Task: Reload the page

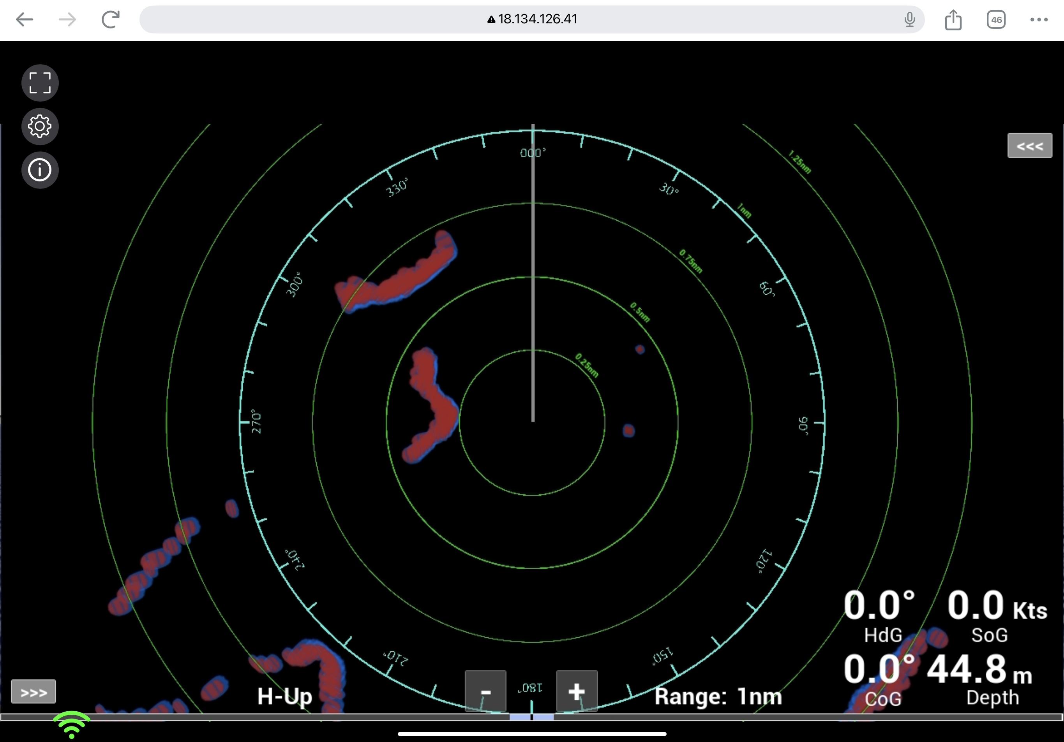Action: pyautogui.click(x=110, y=19)
